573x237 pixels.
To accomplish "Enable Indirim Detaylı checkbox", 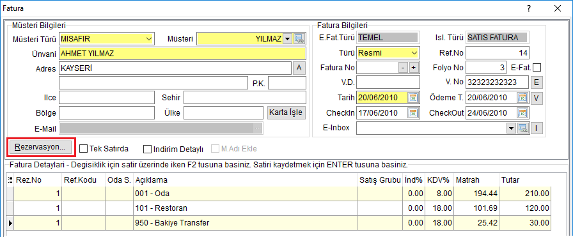I will [x=147, y=149].
